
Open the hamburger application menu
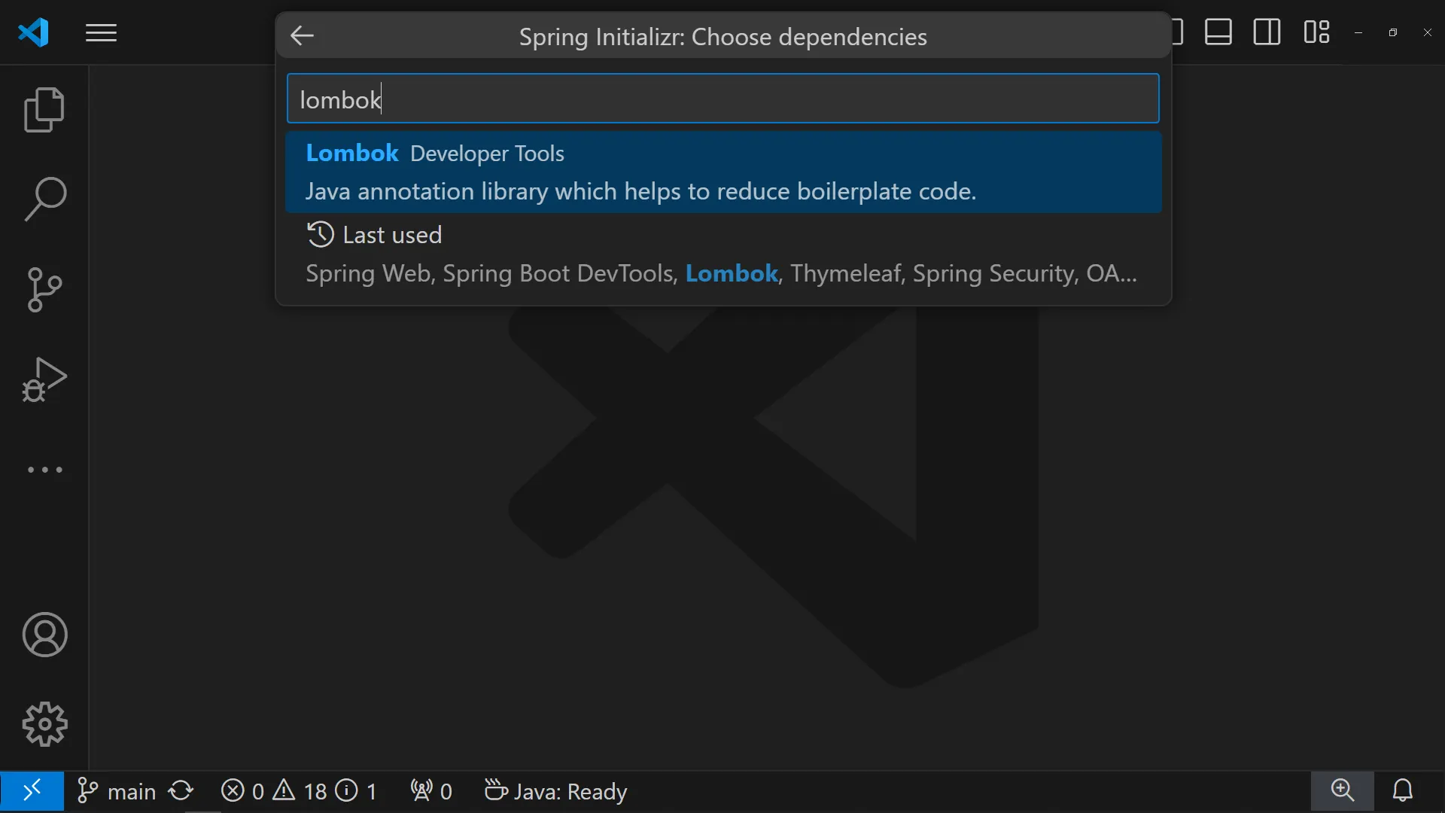[x=101, y=33]
